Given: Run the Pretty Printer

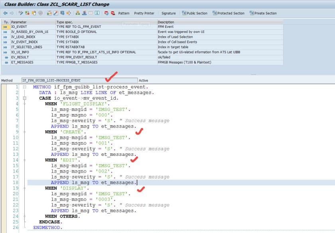Looking at the screenshot, I should tap(144, 13).
